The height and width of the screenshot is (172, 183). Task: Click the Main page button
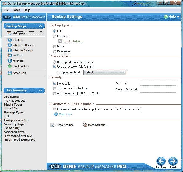tap(25, 33)
